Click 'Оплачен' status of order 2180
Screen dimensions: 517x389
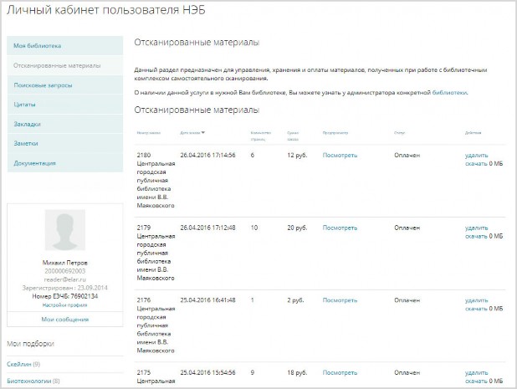click(x=407, y=155)
